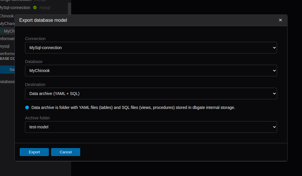This screenshot has width=302, height=176.
Task: Click the Data archive info text
Action: point(133,107)
